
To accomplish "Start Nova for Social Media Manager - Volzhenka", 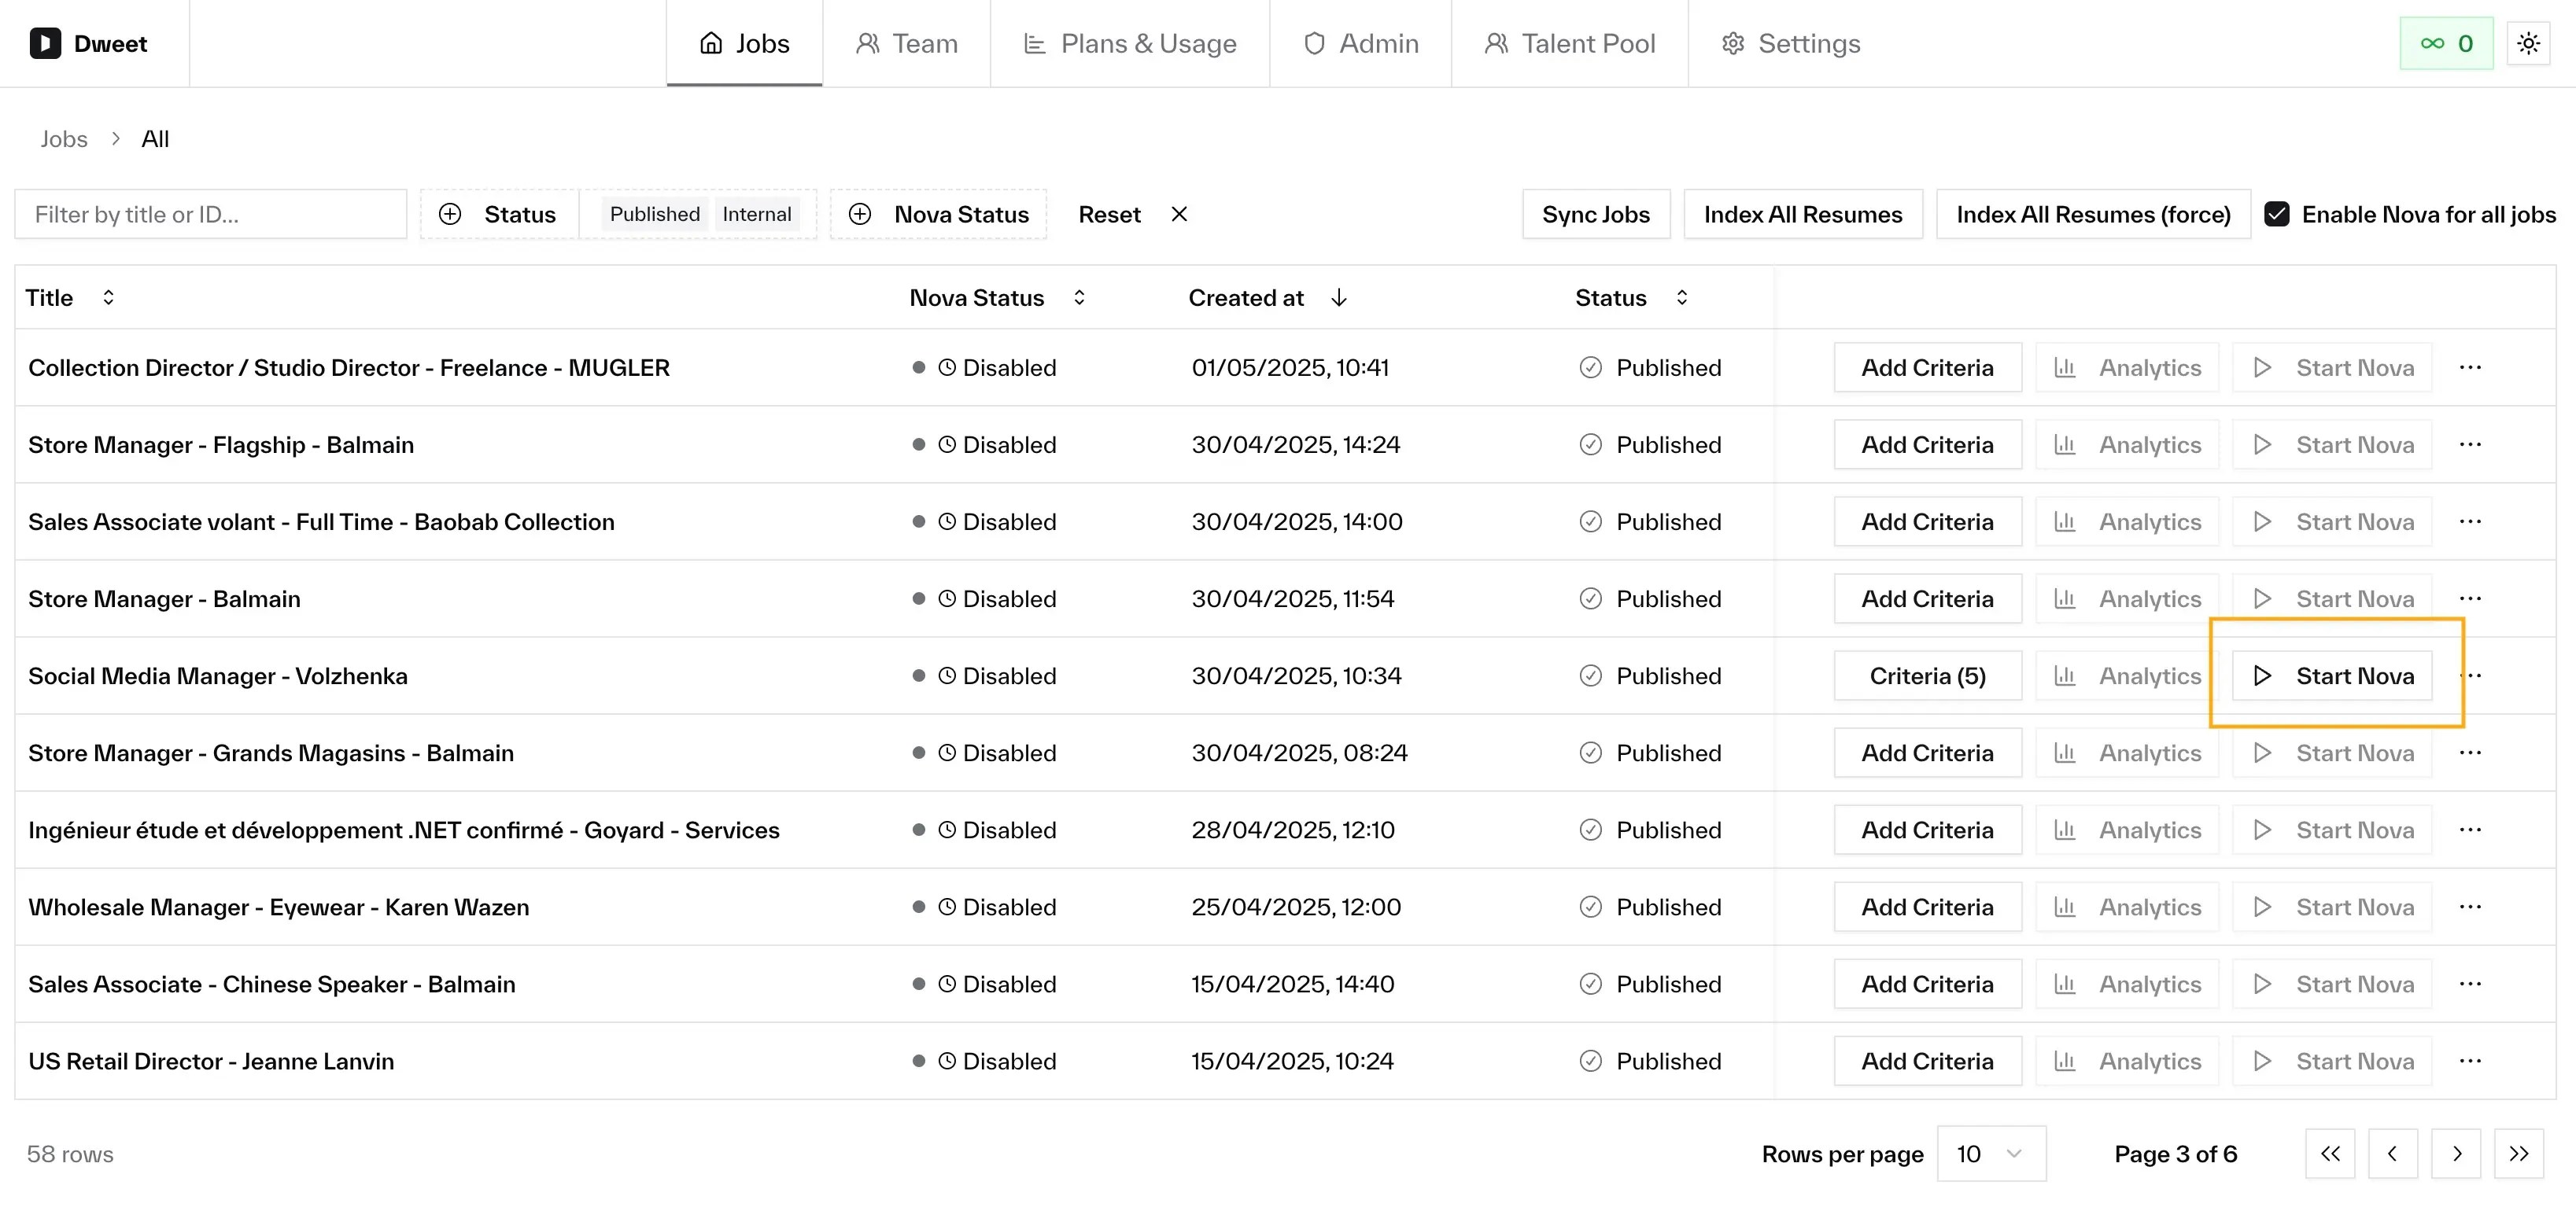I will pyautogui.click(x=2332, y=675).
